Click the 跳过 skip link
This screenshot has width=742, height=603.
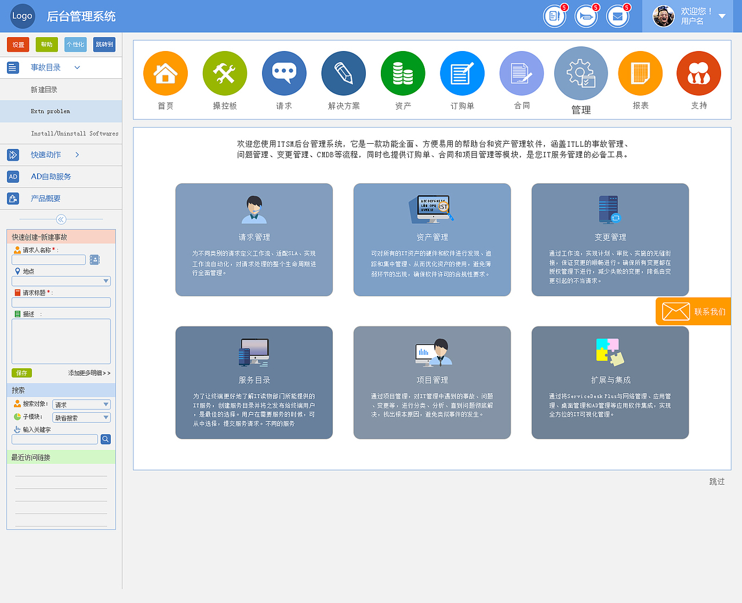tap(717, 482)
